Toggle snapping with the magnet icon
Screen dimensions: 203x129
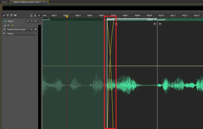(39, 16)
